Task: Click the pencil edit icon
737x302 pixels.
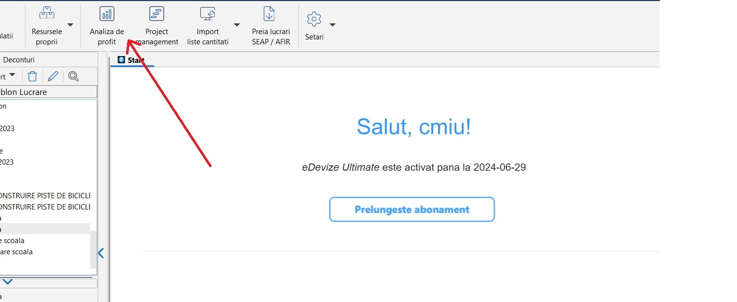Action: pyautogui.click(x=53, y=76)
